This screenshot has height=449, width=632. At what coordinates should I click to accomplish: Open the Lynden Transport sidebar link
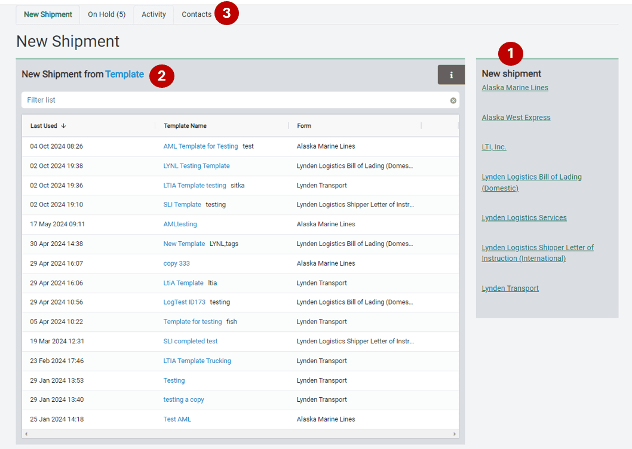click(510, 288)
